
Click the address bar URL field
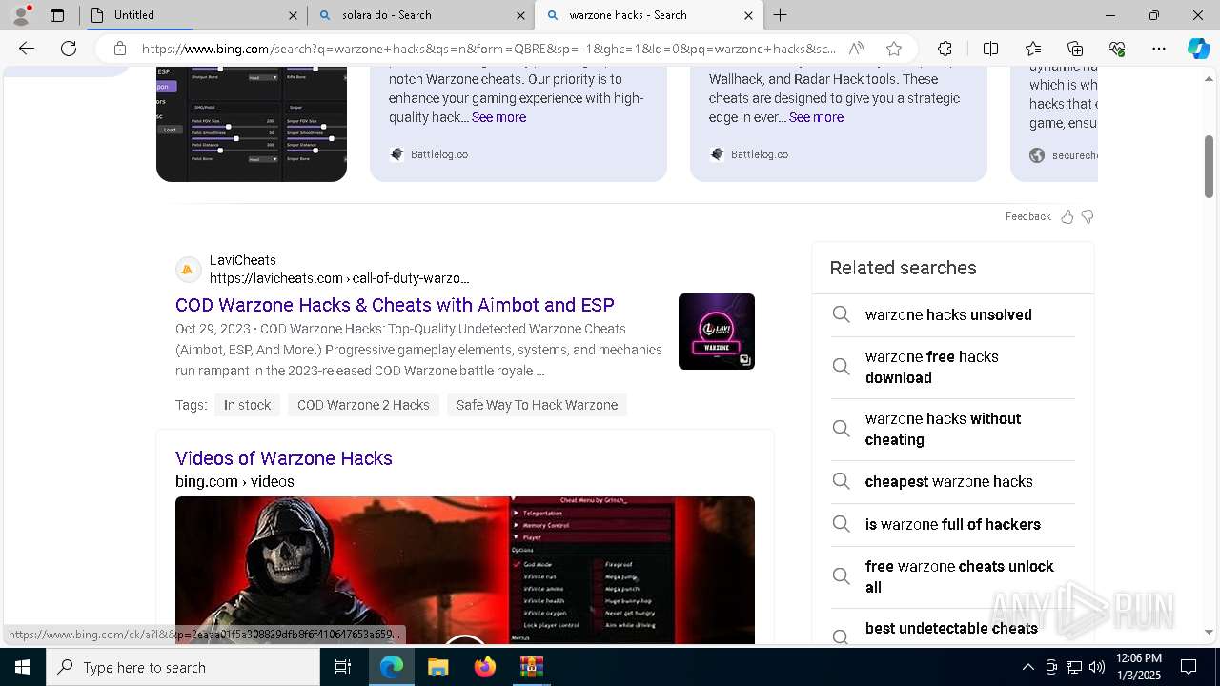(x=488, y=49)
